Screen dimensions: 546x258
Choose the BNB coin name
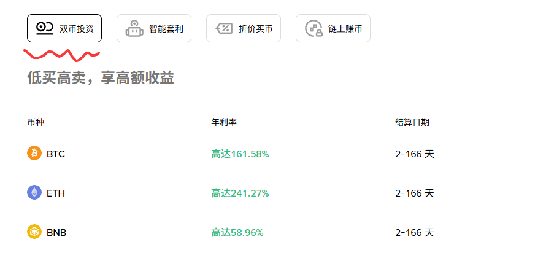pos(56,232)
